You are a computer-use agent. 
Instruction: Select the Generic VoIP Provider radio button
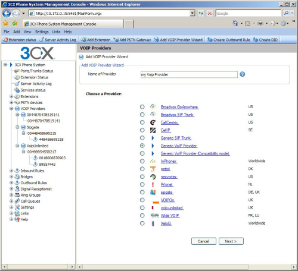coord(142,146)
